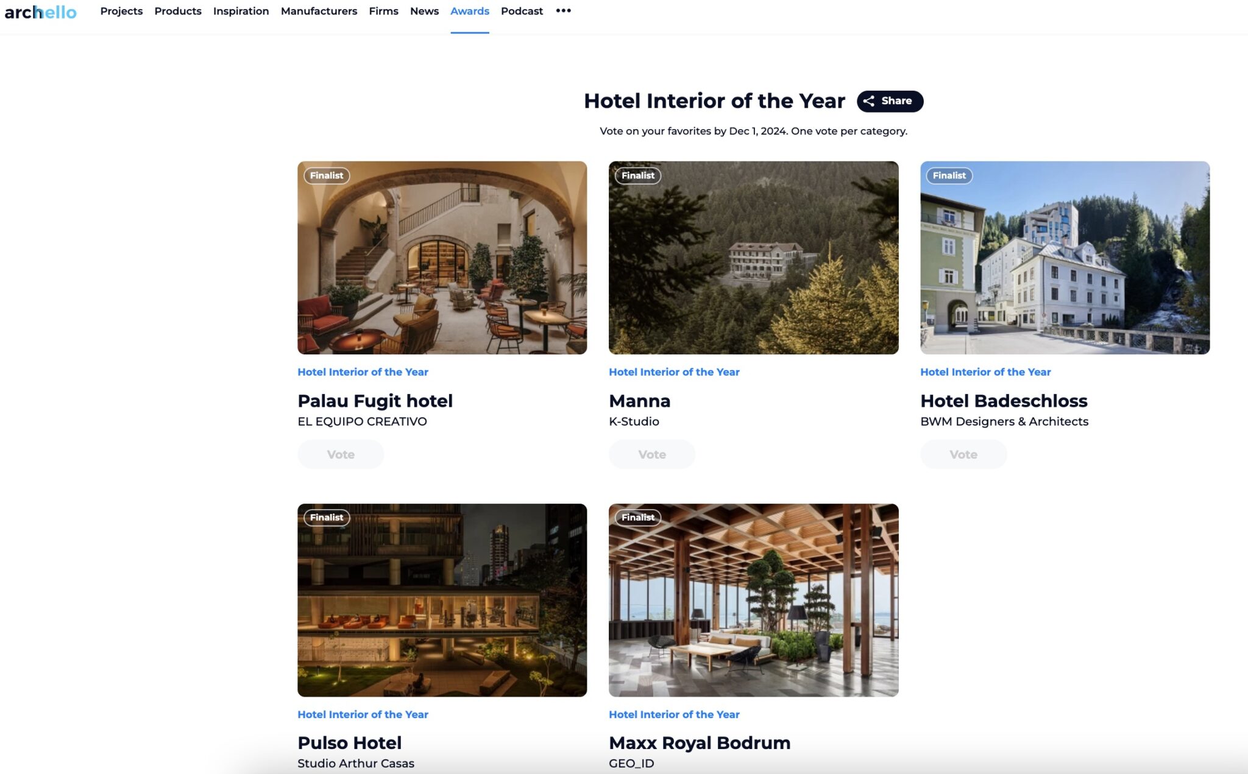Click the Finalist badge on Pulso Hotel image
This screenshot has width=1248, height=774.
pyautogui.click(x=327, y=518)
